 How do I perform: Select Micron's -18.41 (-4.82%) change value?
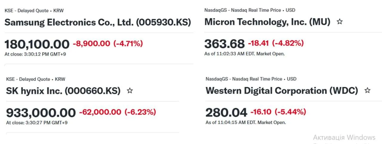coord(276,43)
